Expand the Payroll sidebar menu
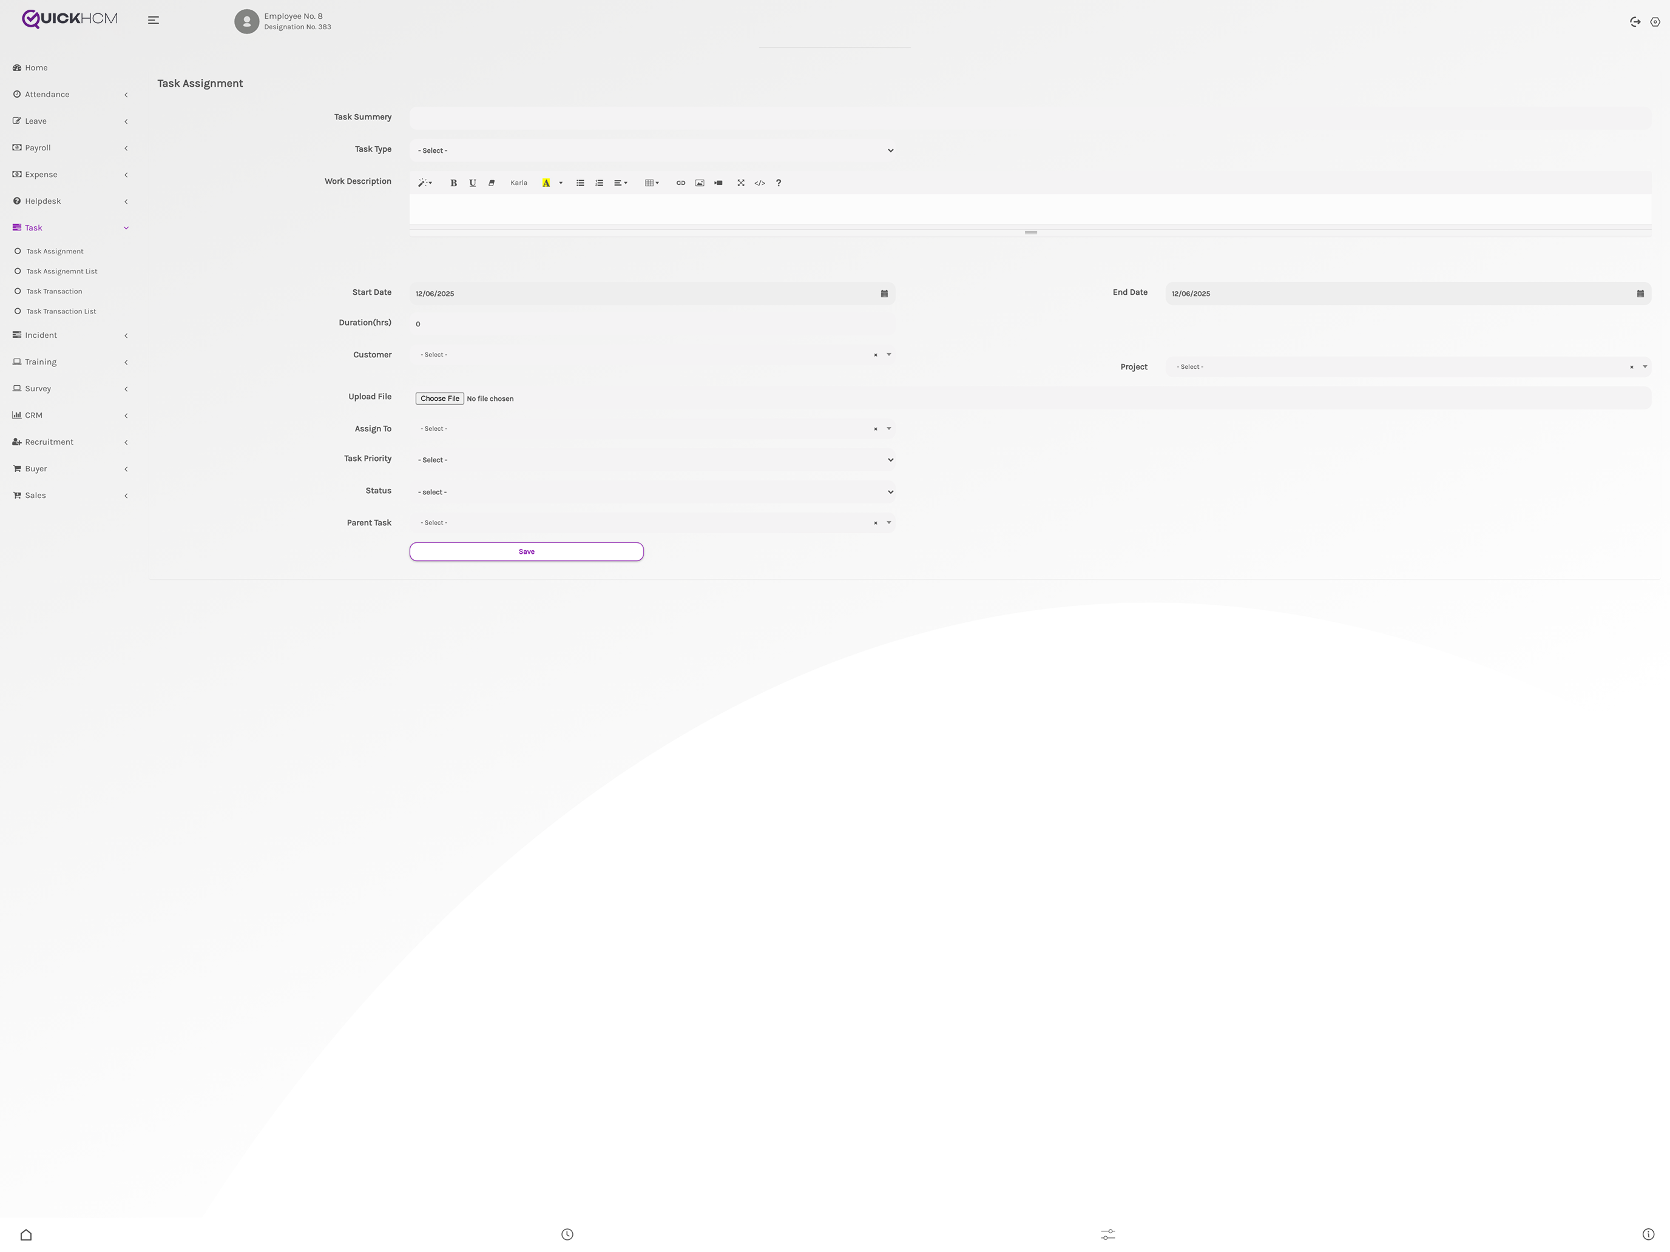Image resolution: width=1670 pixels, height=1252 pixels. point(69,148)
